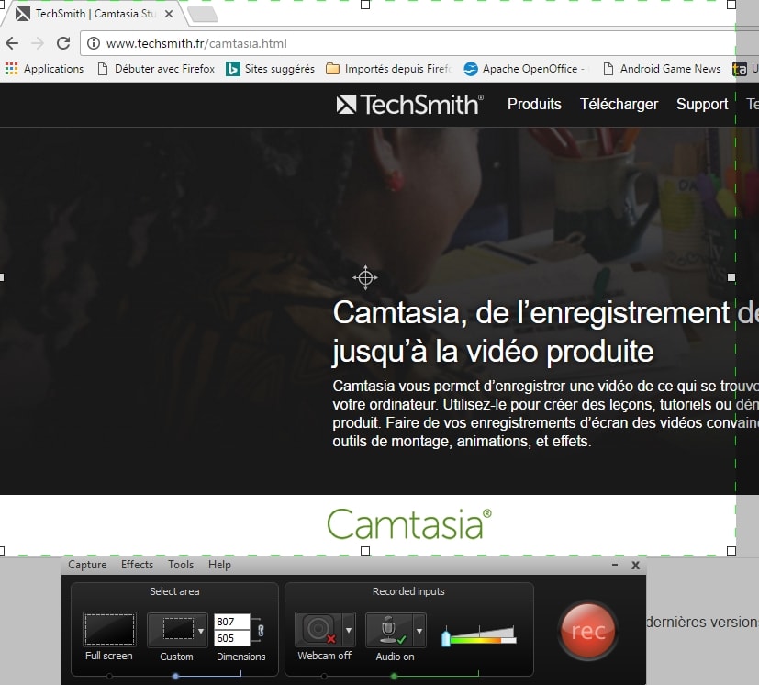The width and height of the screenshot is (759, 685).
Task: Adjust the audio input level slider
Action: [446, 638]
